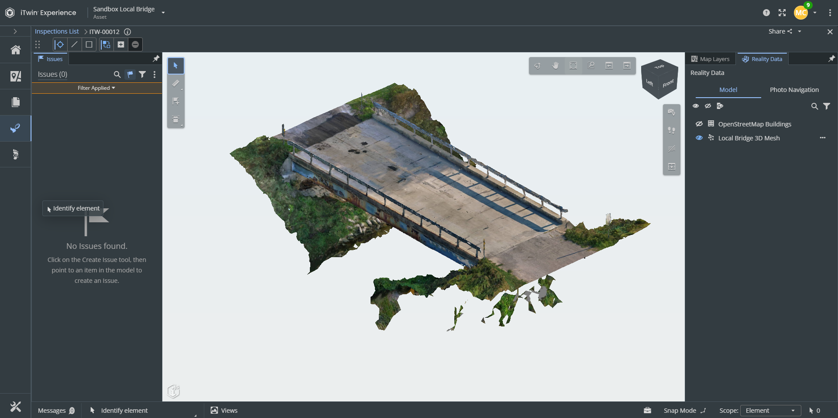Open the map view sidebar icon
Image resolution: width=838 pixels, height=418 pixels.
tap(16, 76)
